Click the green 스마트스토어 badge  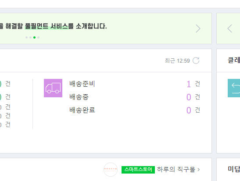pos(138,170)
